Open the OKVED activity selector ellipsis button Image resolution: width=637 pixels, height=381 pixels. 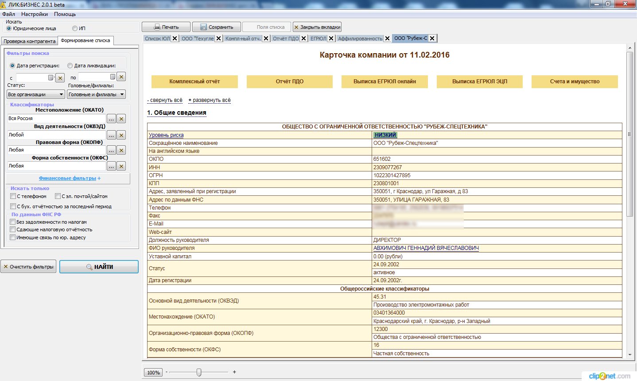pyautogui.click(x=111, y=135)
